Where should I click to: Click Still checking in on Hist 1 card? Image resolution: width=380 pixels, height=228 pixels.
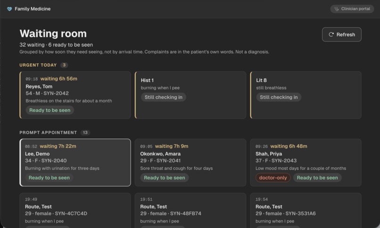163,97
